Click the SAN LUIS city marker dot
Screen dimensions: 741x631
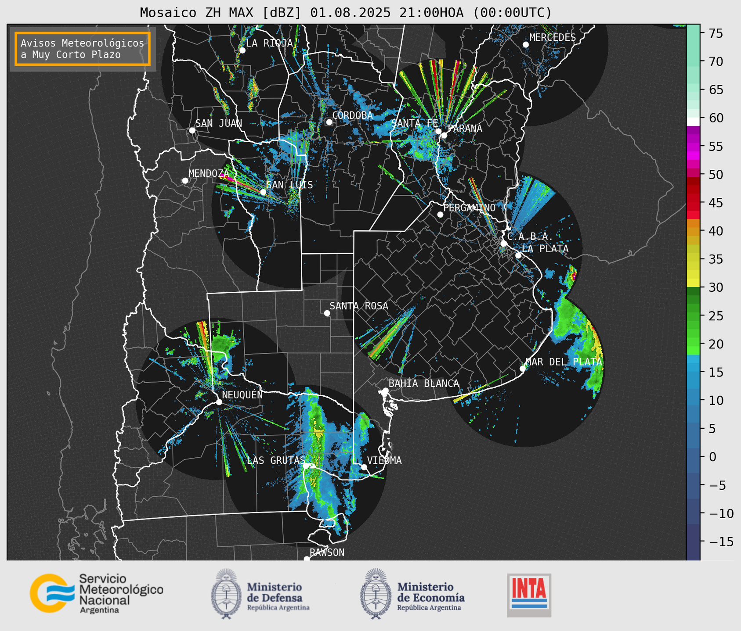263,192
